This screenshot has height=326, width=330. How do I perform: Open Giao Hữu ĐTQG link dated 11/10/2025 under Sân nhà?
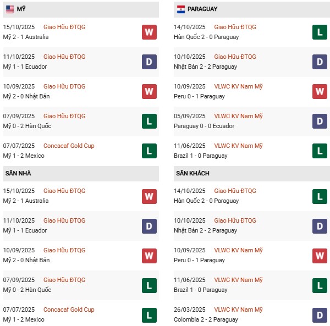(x=64, y=220)
